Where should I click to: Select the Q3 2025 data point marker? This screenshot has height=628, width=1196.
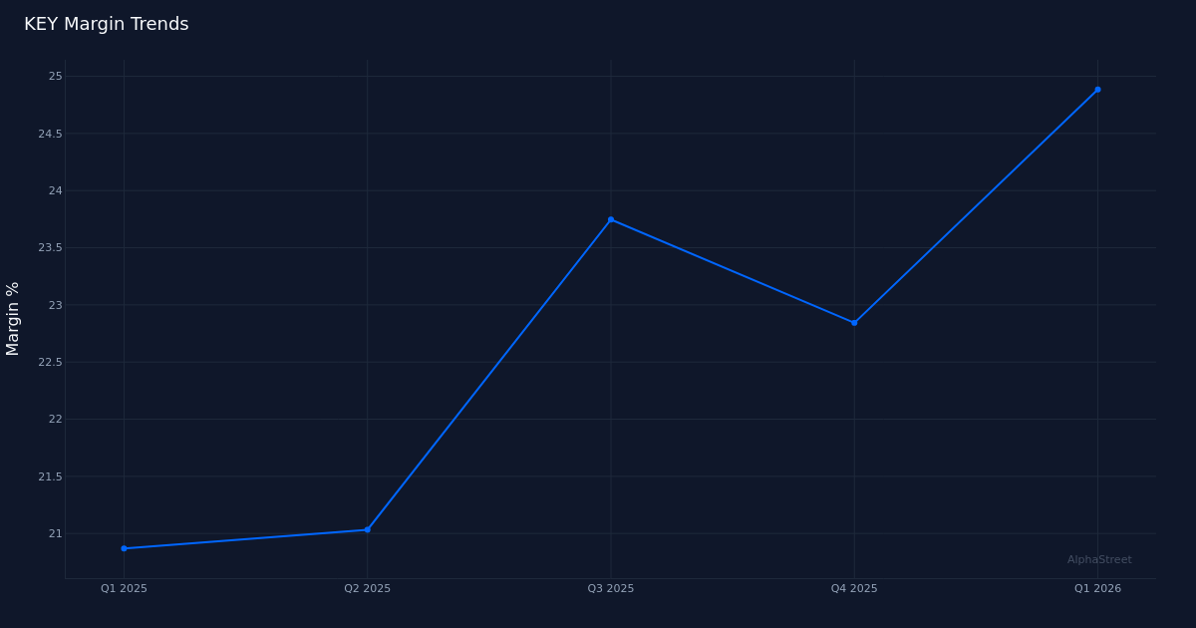click(x=610, y=218)
